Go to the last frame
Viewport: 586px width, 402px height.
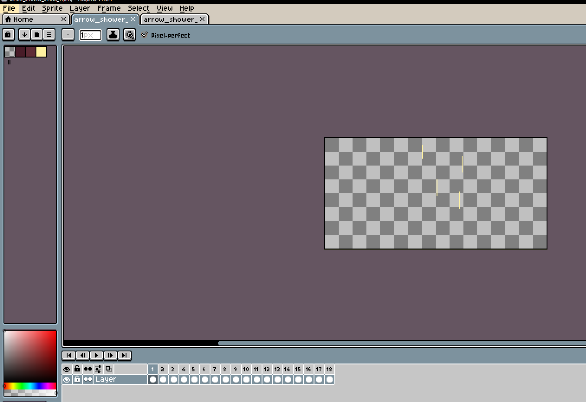(124, 355)
